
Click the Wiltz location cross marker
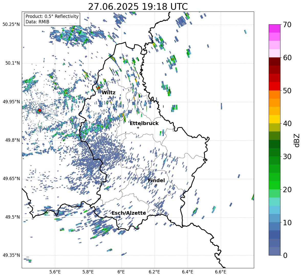(110, 97)
